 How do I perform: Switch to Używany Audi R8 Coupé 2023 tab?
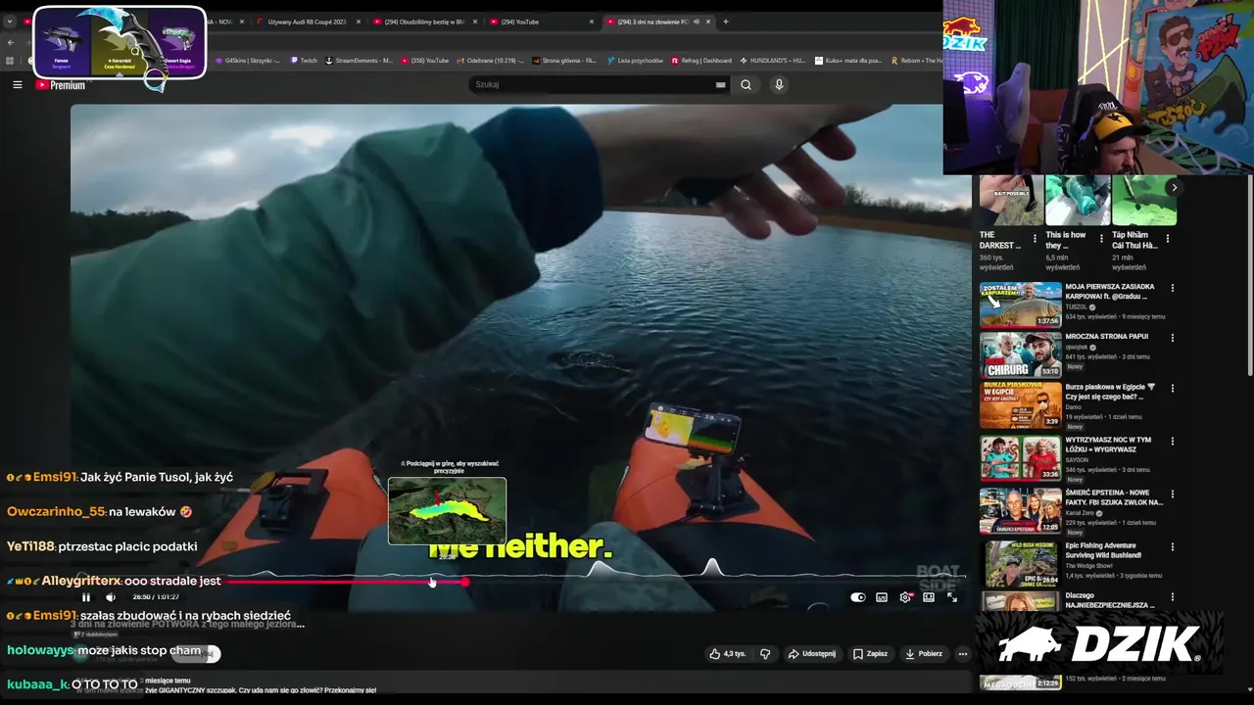(x=307, y=22)
